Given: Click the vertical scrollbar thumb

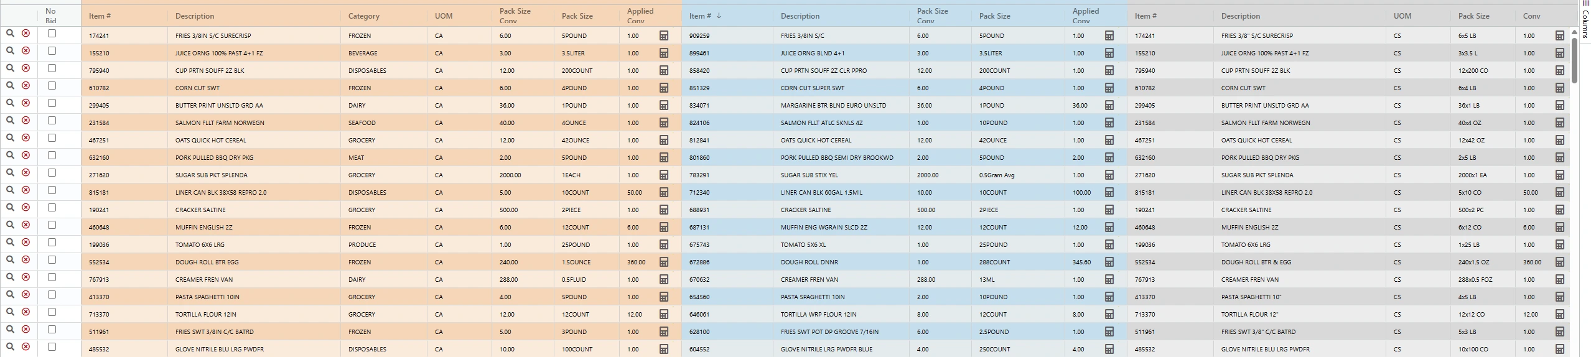Looking at the screenshot, I should (x=1574, y=60).
